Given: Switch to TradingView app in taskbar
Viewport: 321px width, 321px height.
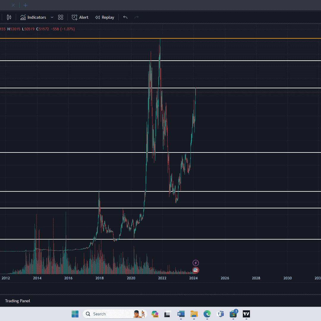Looking at the screenshot, I should coord(246,314).
